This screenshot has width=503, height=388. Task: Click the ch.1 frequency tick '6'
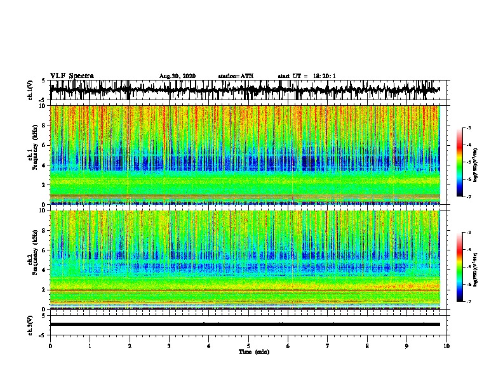pos(45,145)
